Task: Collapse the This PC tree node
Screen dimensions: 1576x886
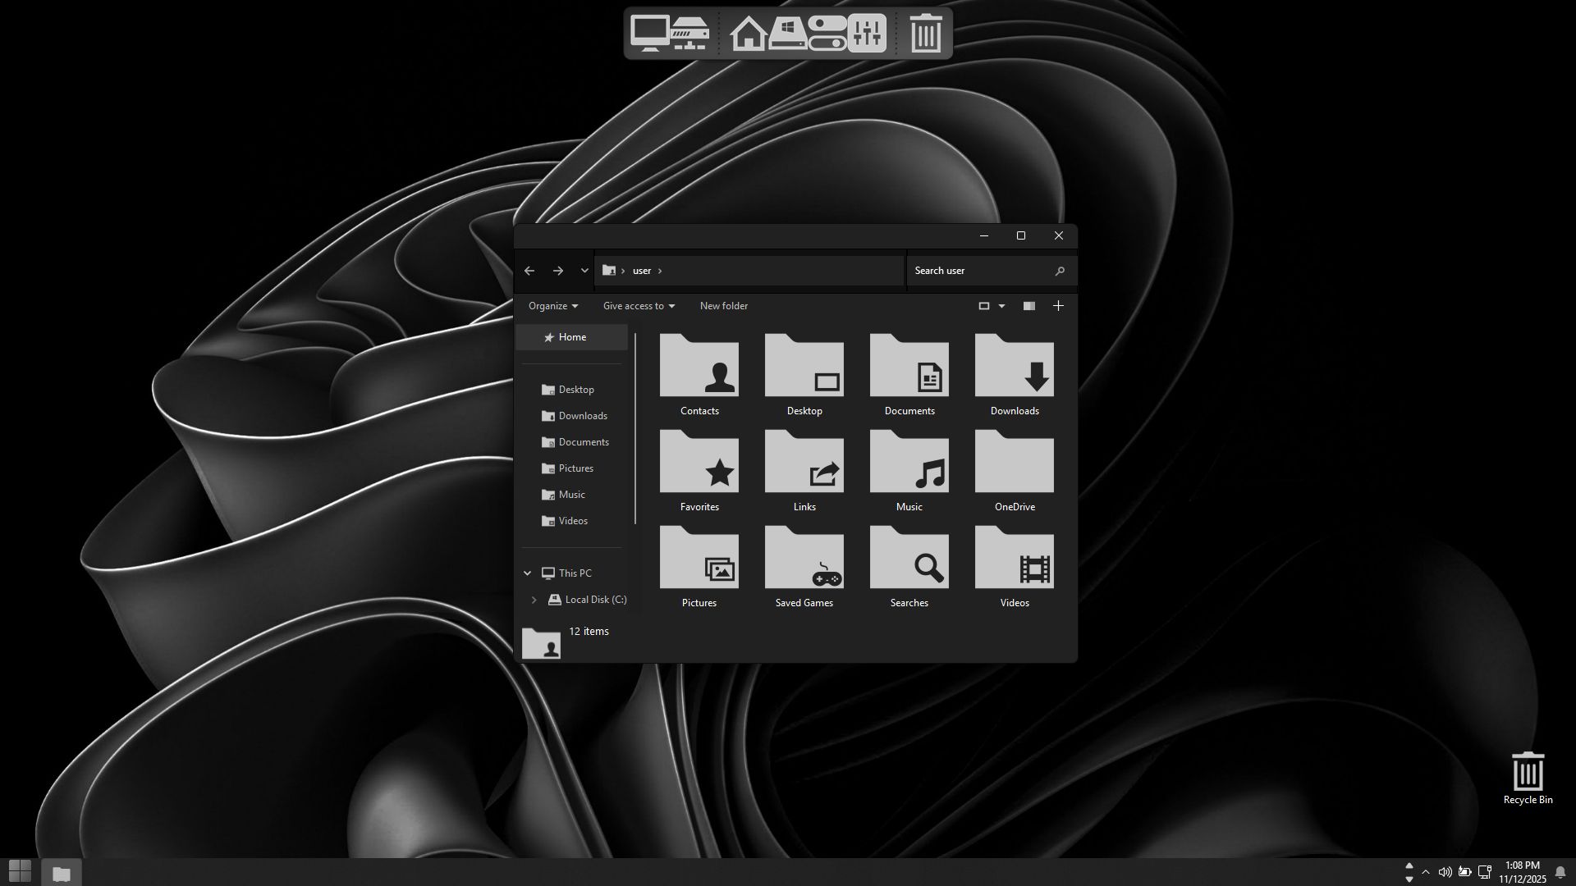Action: (x=528, y=573)
